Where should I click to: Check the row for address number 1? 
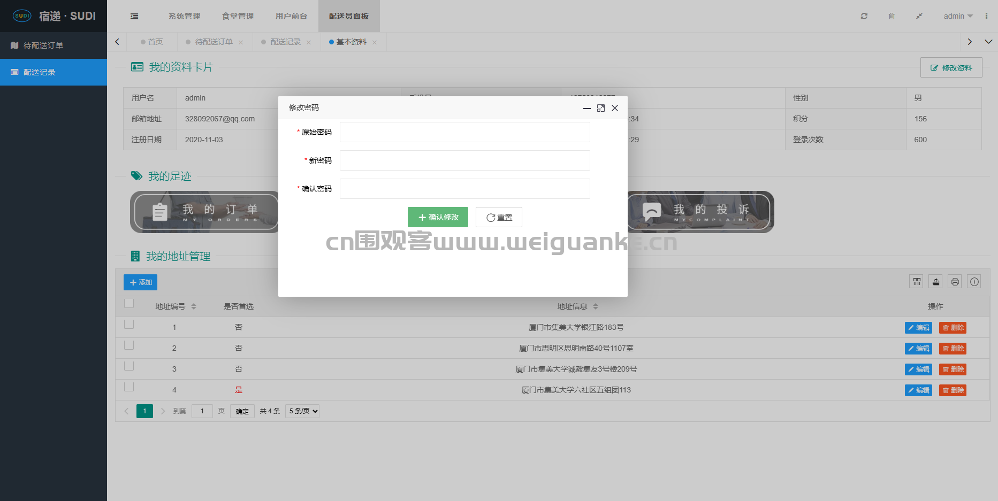pyautogui.click(x=129, y=325)
